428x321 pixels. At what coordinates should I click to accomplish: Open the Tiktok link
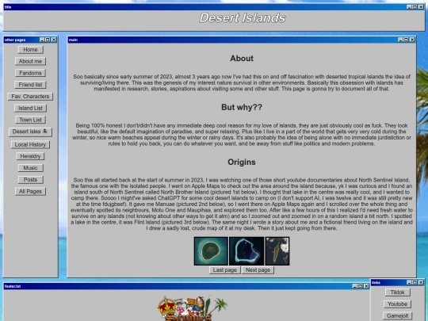397,292
